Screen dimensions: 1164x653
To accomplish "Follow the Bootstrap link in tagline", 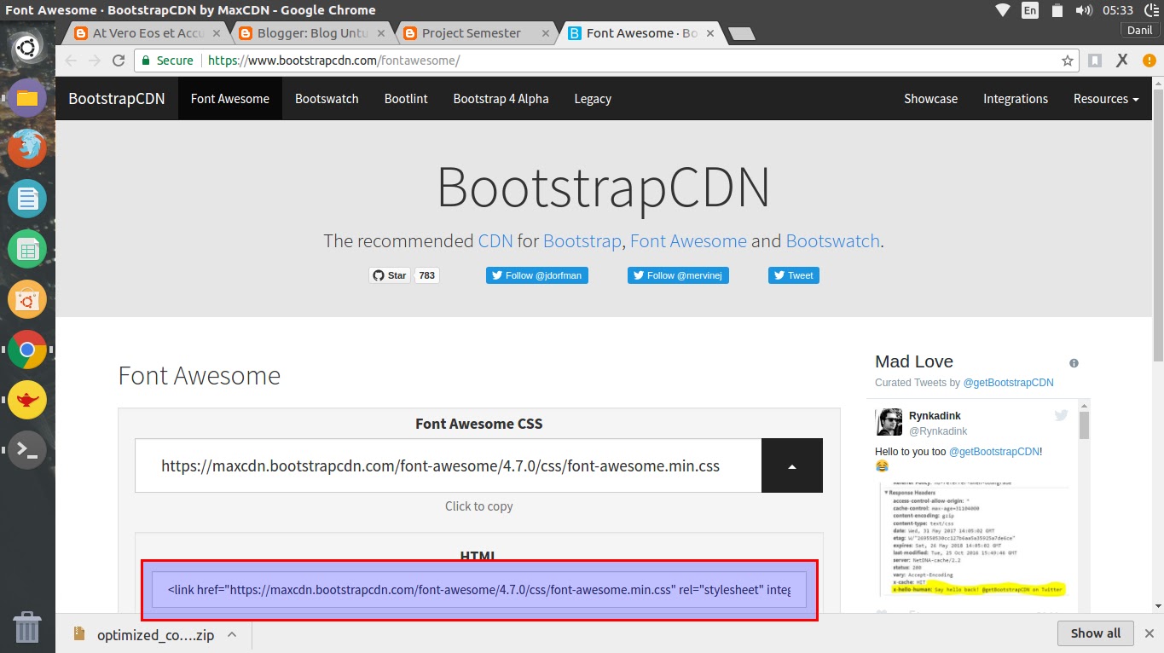I will (582, 241).
